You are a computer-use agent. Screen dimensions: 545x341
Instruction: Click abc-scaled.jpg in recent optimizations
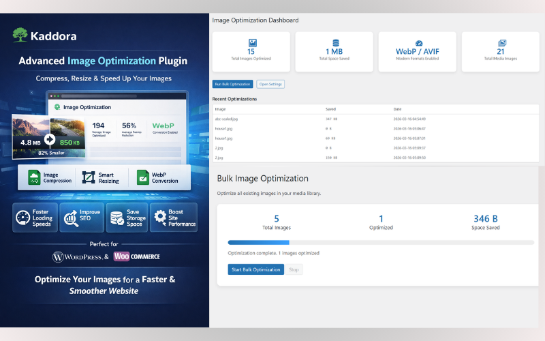click(x=226, y=119)
